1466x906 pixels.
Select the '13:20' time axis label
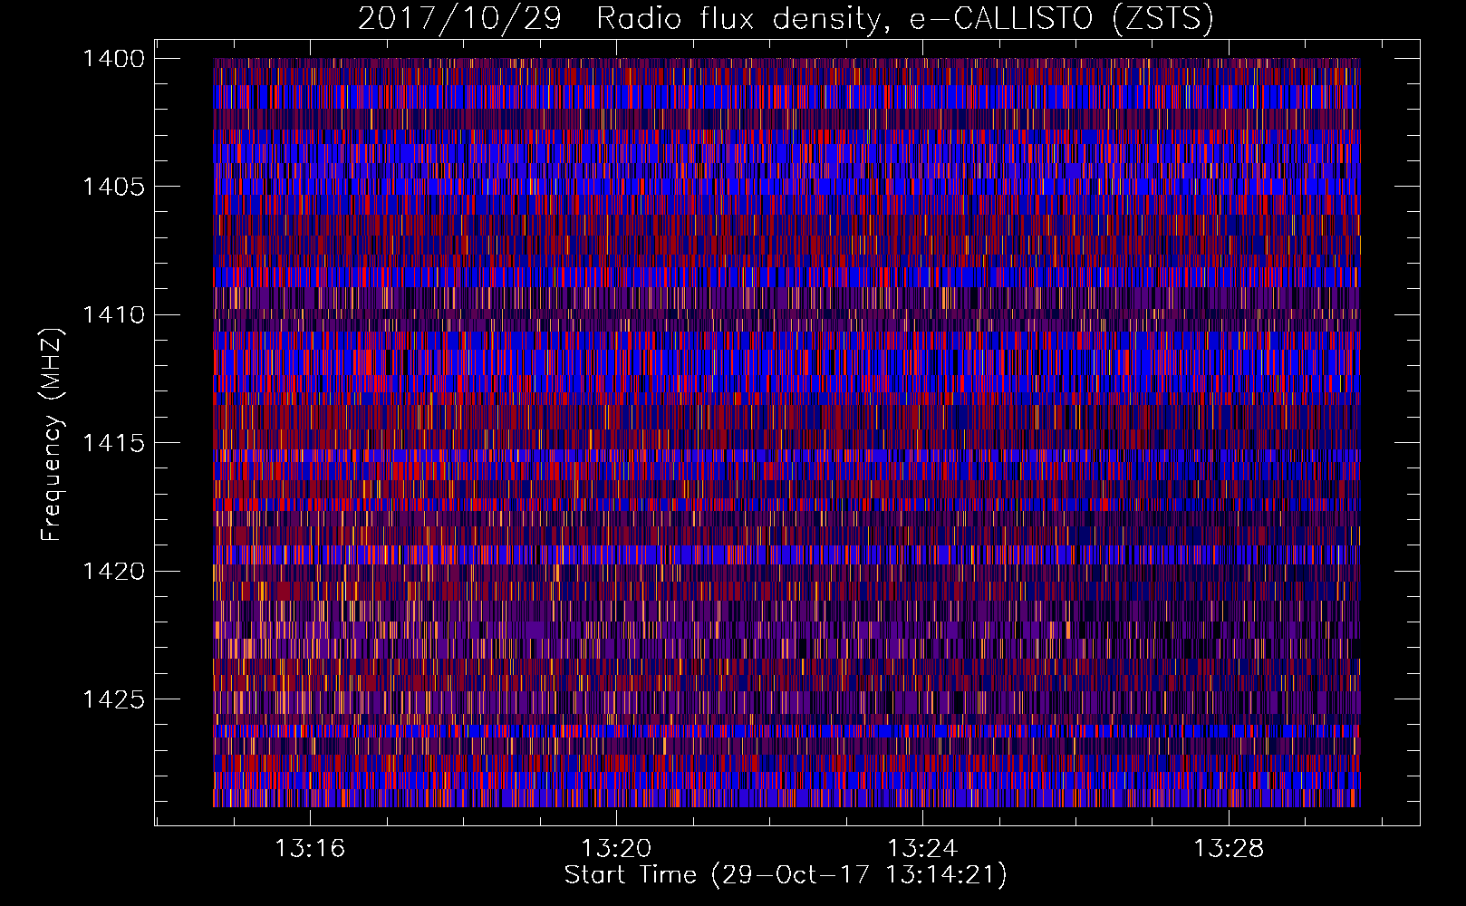click(617, 849)
